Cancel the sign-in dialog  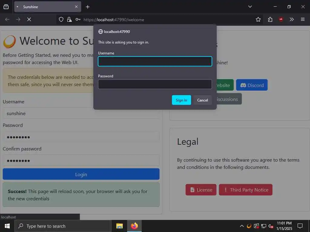[x=203, y=100]
